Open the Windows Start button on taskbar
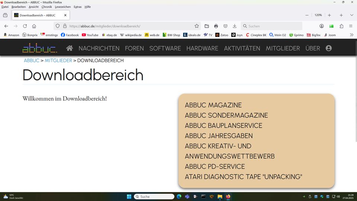This screenshot has width=357, height=201. [129, 197]
